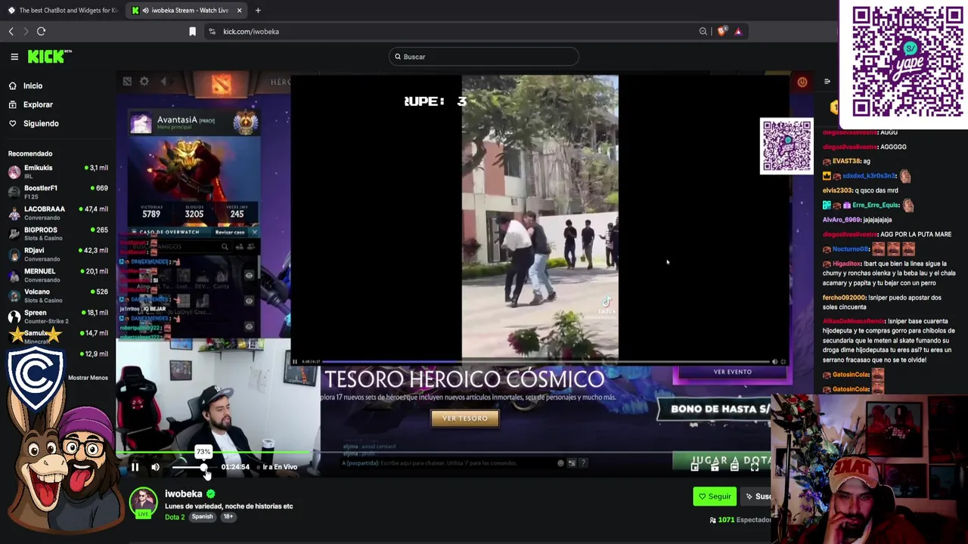Open recommended channel Volcano
This screenshot has width=968, height=544.
point(57,295)
